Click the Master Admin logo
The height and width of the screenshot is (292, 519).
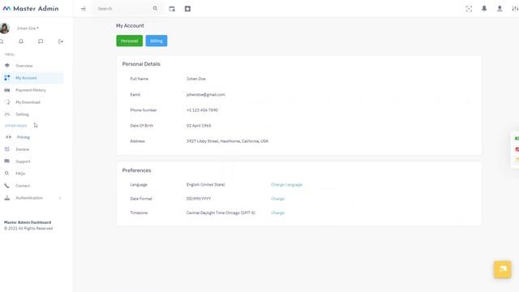click(x=31, y=9)
